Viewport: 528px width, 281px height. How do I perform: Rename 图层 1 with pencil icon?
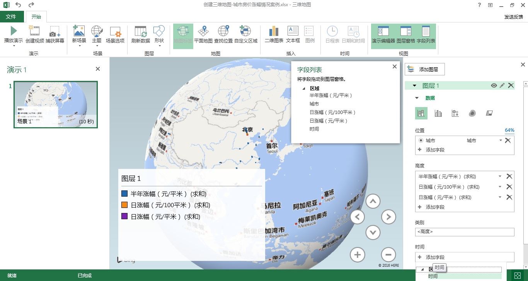502,86
